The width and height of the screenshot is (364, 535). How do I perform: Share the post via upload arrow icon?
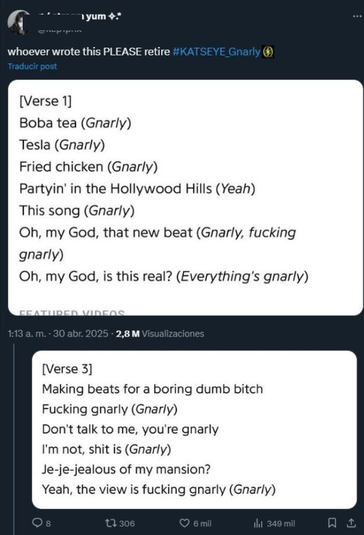[x=351, y=523]
